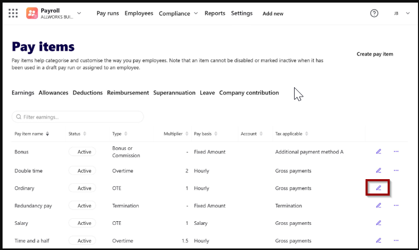The width and height of the screenshot is (419, 250).
Task: Click the ALLWORKS BUI... organisation name
Action: coord(57,17)
